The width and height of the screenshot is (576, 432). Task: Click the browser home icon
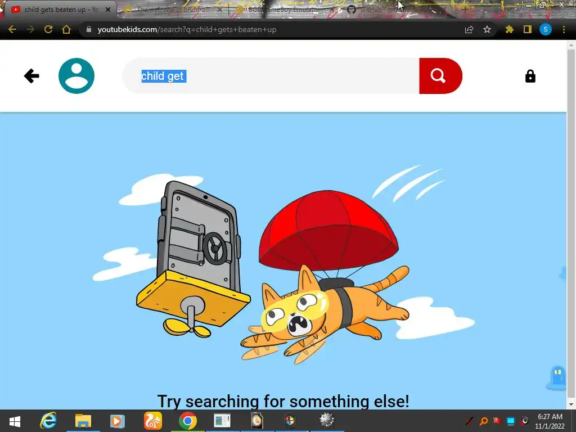tap(66, 29)
